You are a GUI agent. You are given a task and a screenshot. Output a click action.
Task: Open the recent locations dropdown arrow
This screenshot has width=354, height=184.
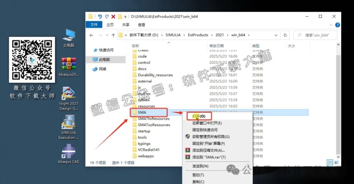[107, 35]
